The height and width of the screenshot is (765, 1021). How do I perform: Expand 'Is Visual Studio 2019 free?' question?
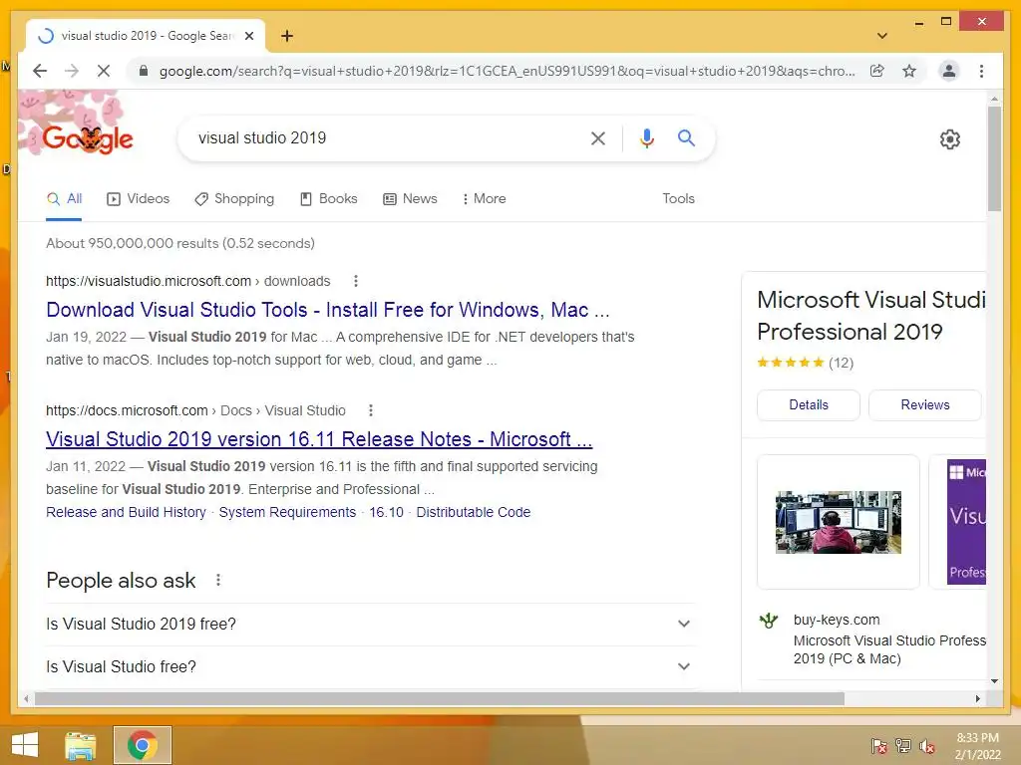coord(370,624)
